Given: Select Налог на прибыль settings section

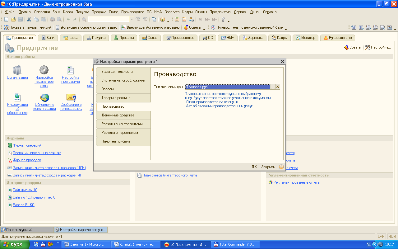Looking at the screenshot, I should pos(123,141).
